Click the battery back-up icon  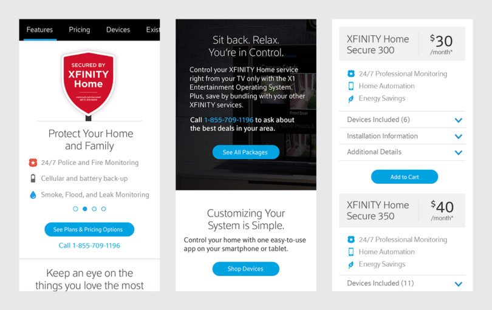point(33,178)
